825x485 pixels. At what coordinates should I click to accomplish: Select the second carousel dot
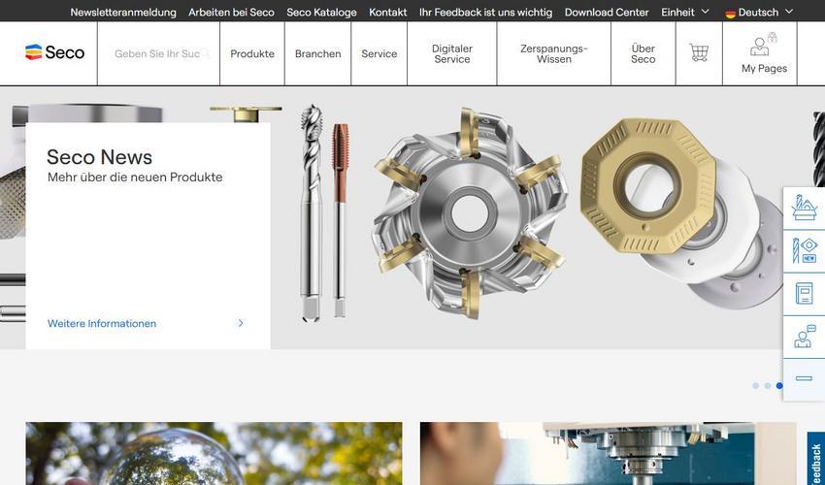[x=768, y=386]
